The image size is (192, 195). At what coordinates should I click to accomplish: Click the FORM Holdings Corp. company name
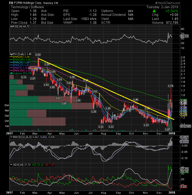(x=28, y=3)
